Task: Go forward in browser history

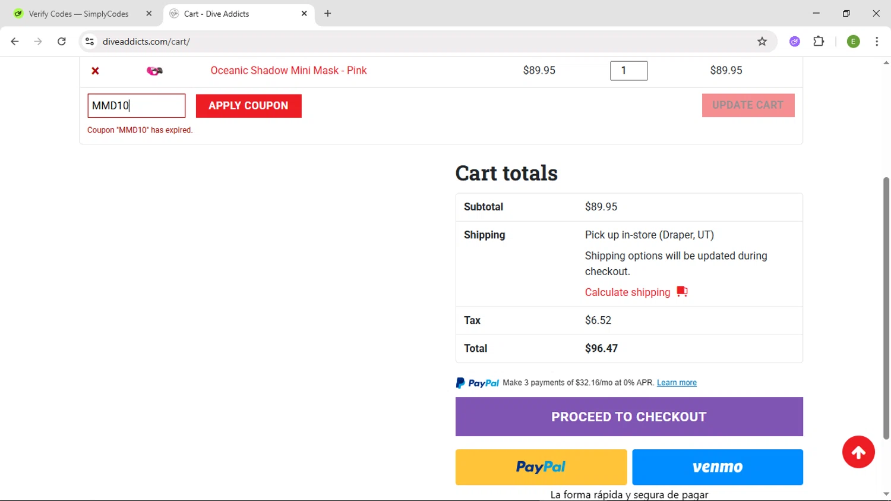Action: [38, 42]
